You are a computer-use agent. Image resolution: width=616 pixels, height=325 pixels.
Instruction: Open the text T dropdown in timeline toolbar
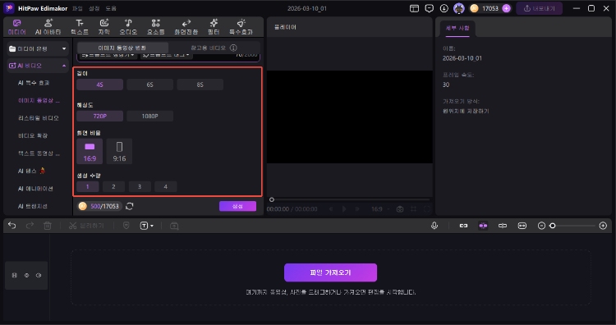146,226
